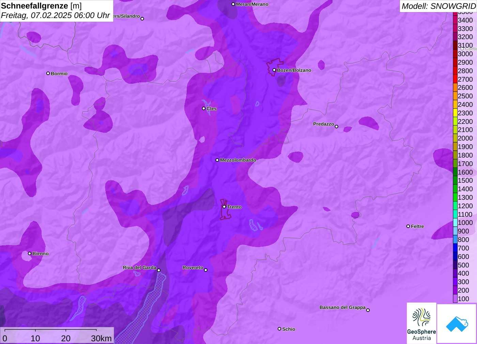Click the 1500 legend value
The image size is (477, 344).
(x=465, y=180)
